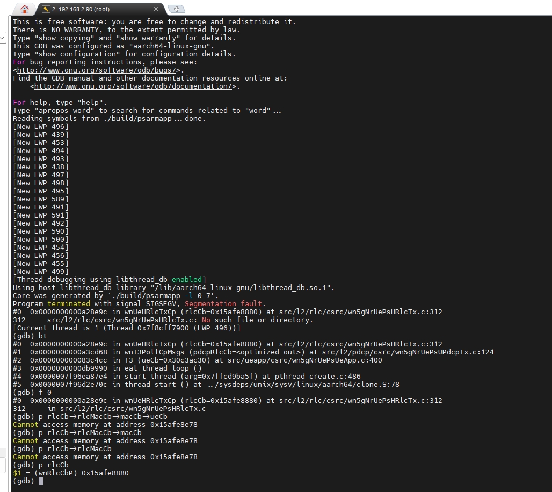Close the 192.168.2.90 (root) session tab
The image size is (552, 492).
(x=156, y=9)
